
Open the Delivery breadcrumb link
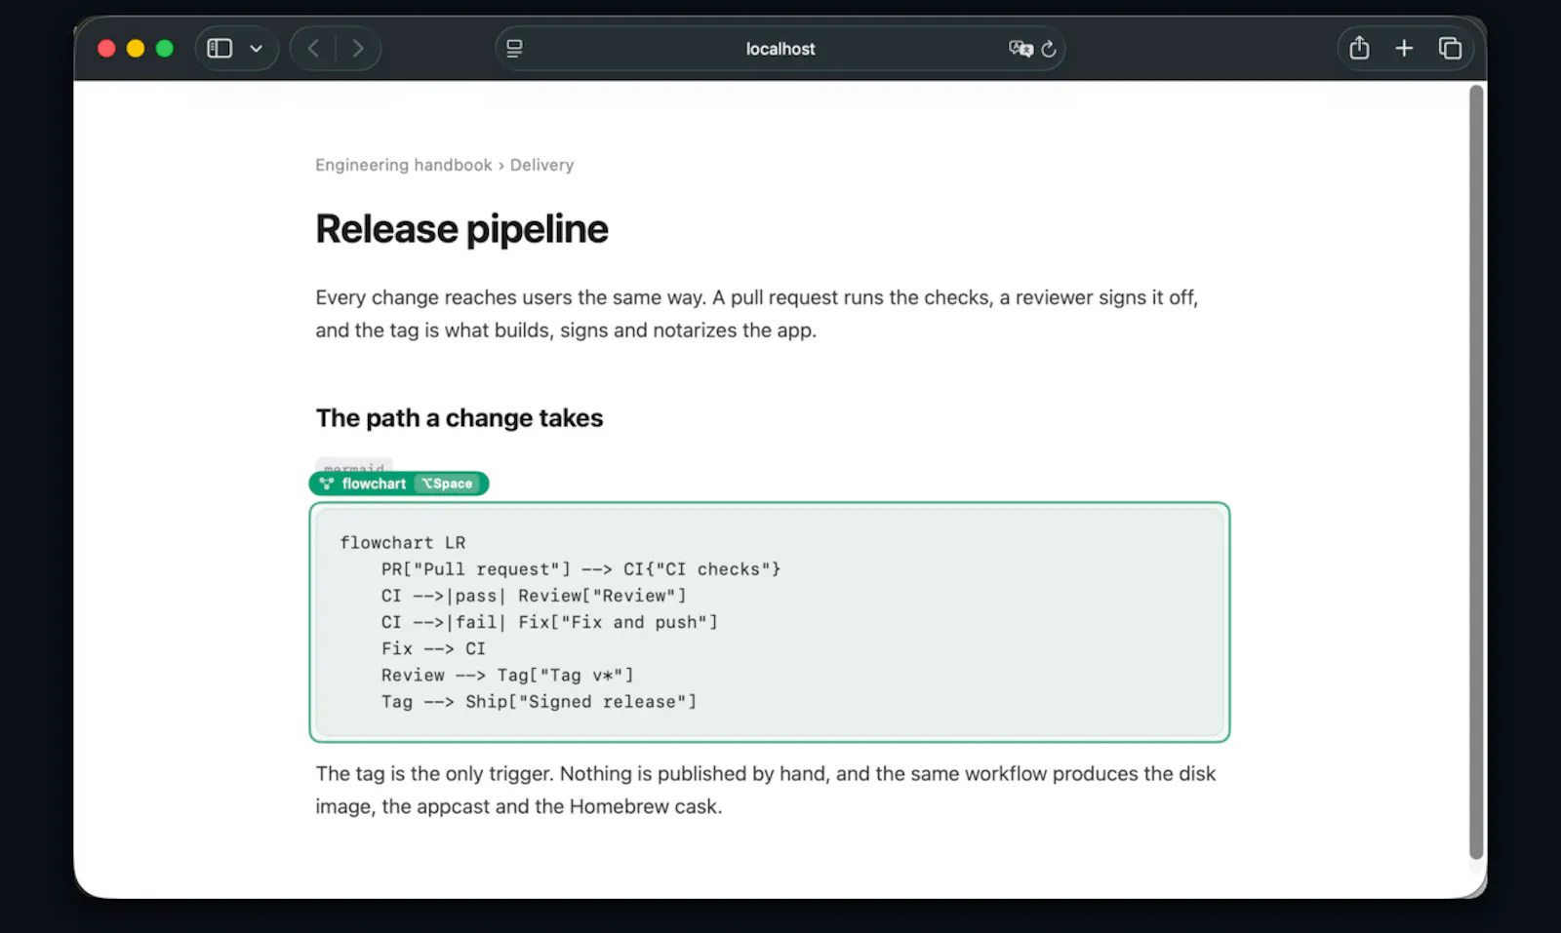[541, 165]
